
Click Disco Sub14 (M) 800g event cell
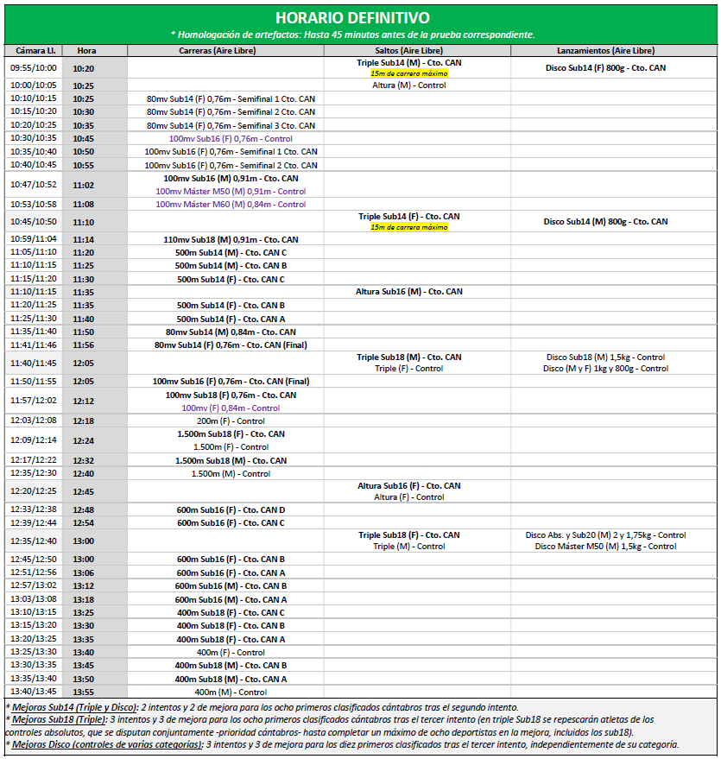[604, 222]
